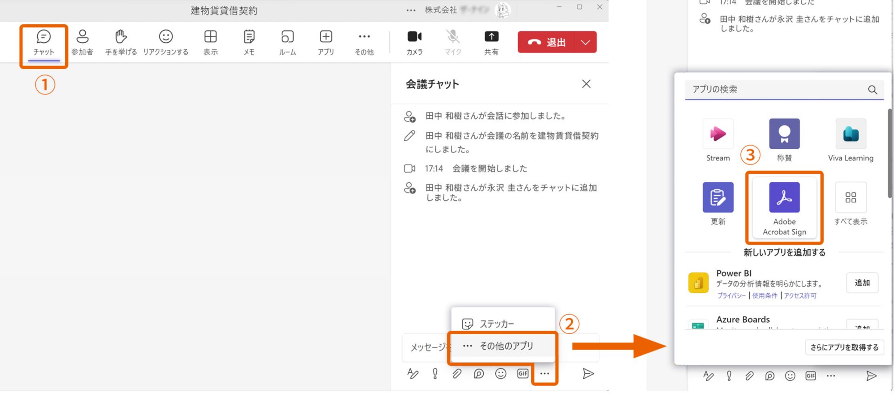The height and width of the screenshot is (397, 894).
Task: Open the title bar ellipsis menu
Action: tap(411, 10)
